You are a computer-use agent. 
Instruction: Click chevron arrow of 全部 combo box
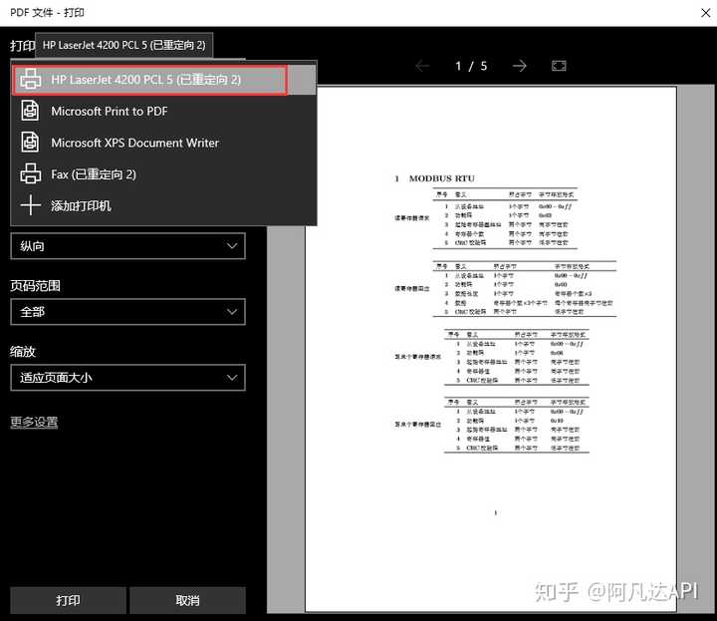point(232,312)
